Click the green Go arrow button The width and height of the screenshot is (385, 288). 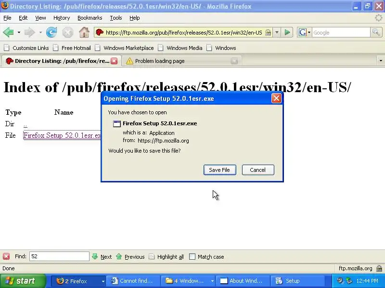(x=287, y=32)
